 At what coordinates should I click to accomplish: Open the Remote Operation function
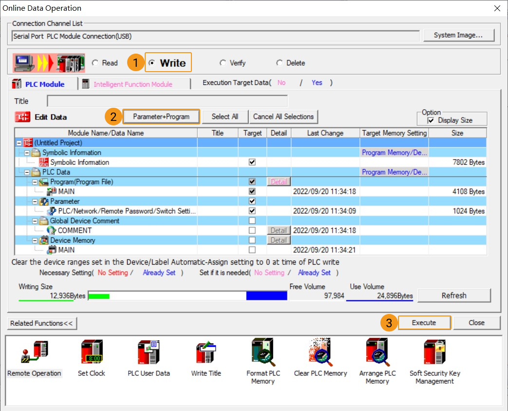[34, 352]
